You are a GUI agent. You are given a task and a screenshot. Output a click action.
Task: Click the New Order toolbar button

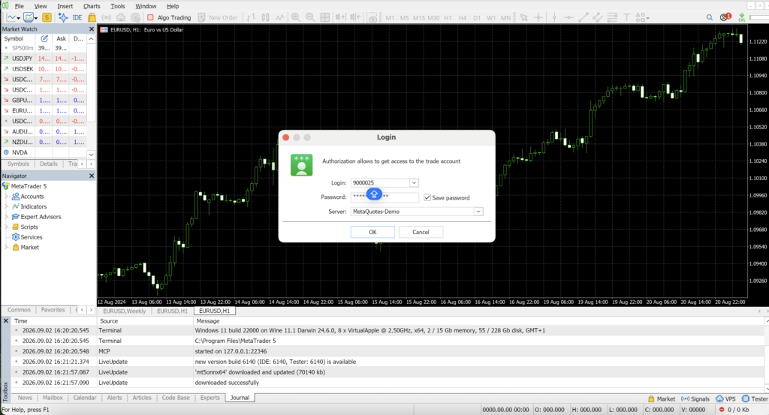(x=218, y=18)
